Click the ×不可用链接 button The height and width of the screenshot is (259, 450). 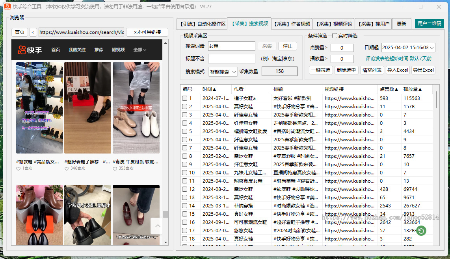[x=147, y=32]
